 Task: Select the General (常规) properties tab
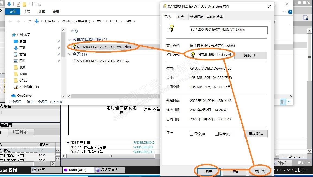point(167,16)
